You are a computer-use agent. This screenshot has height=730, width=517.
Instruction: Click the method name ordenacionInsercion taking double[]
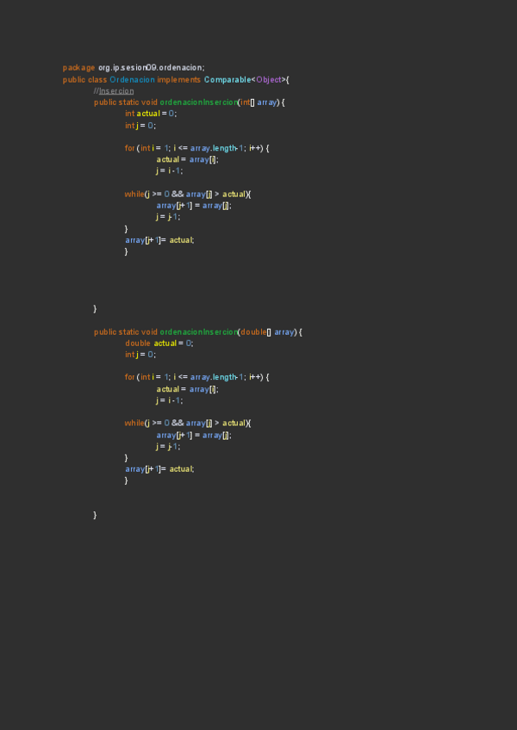click(x=198, y=331)
